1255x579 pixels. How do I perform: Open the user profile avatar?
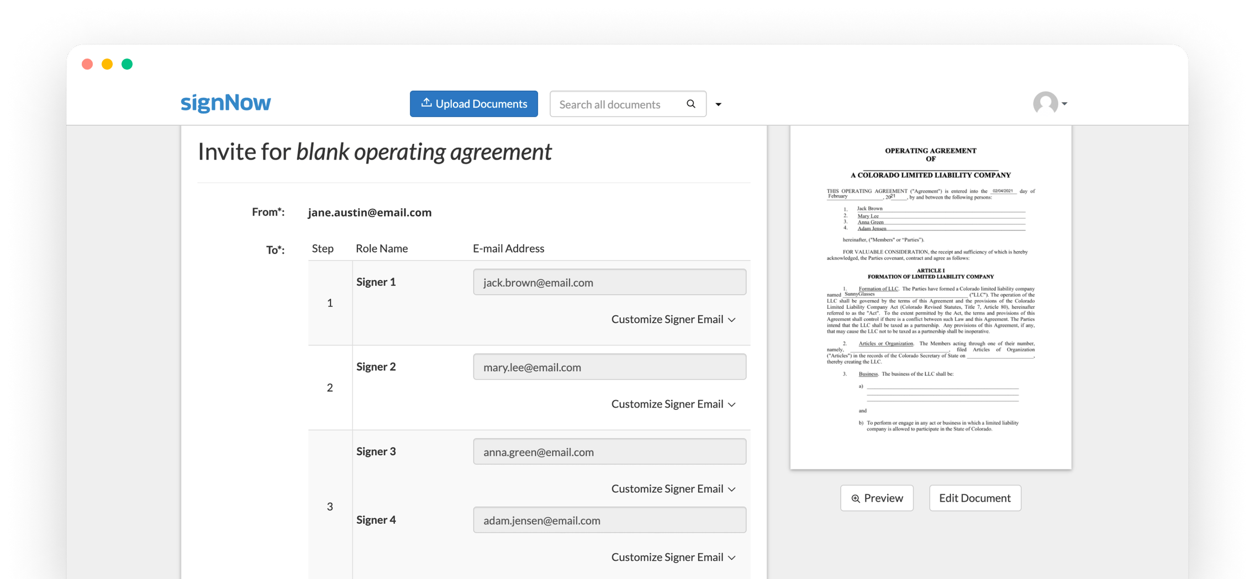(1045, 104)
